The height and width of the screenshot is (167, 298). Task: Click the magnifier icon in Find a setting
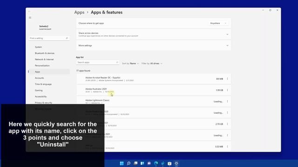(67, 38)
